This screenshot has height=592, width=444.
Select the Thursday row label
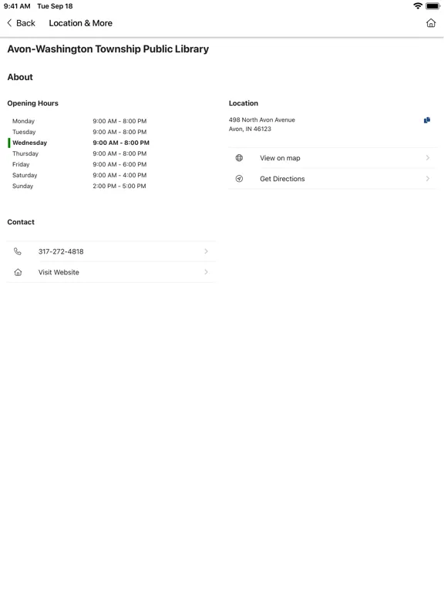[25, 153]
